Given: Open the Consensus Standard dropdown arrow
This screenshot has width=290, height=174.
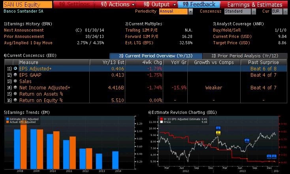Looking at the screenshot, I should tap(254, 11).
